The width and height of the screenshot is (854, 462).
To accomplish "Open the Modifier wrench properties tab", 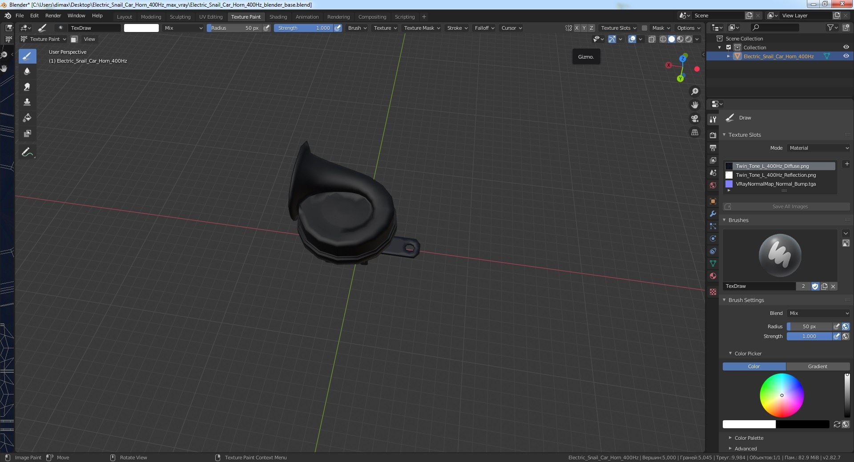I will point(713,214).
